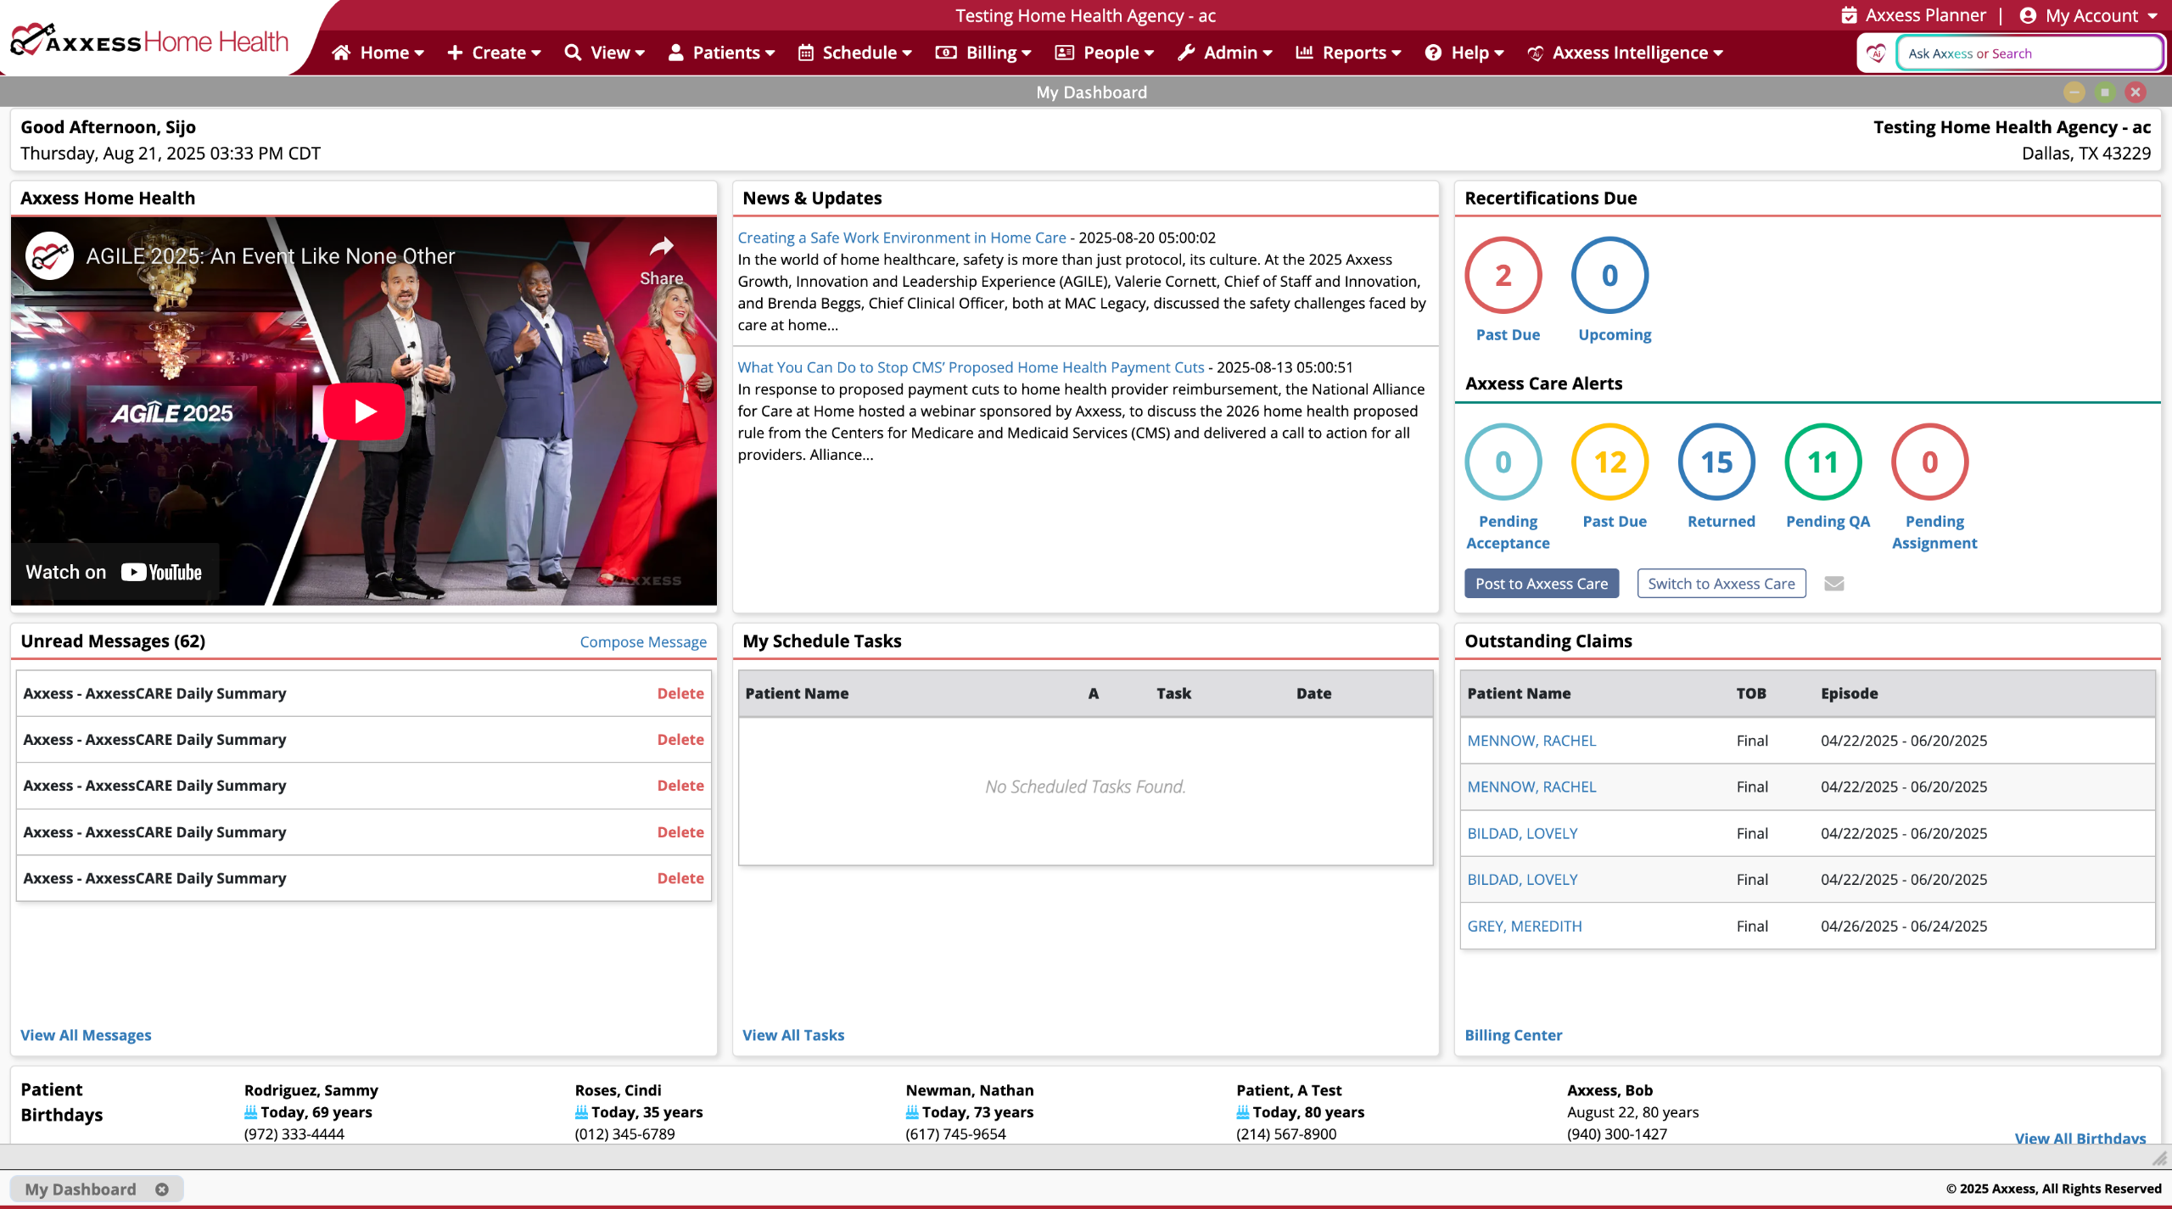Open the Past Due care alerts circle showing 12
The image size is (2172, 1209).
(x=1609, y=462)
